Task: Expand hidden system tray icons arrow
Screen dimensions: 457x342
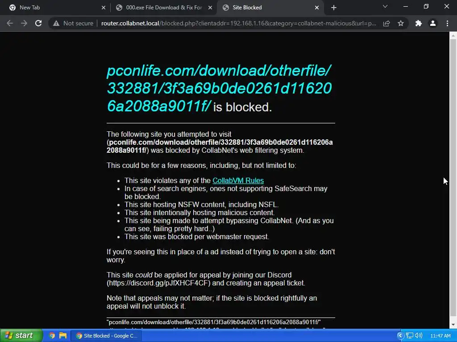Action: tap(400, 336)
